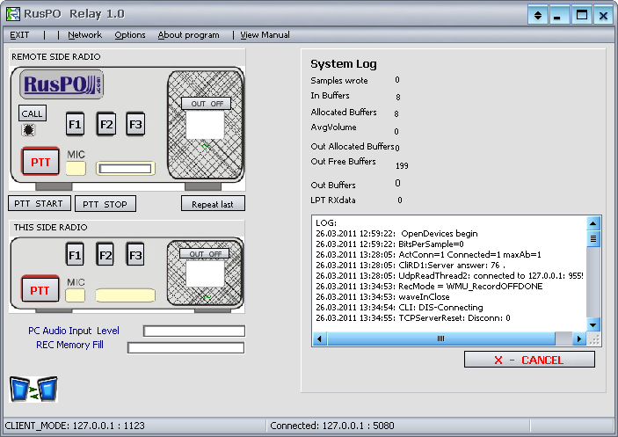618x437 pixels.
Task: Push F1 on the remote side radio
Action: click(x=75, y=124)
